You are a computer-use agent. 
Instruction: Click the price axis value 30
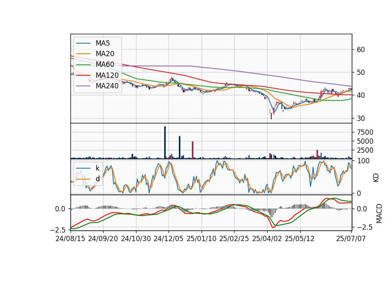point(360,119)
